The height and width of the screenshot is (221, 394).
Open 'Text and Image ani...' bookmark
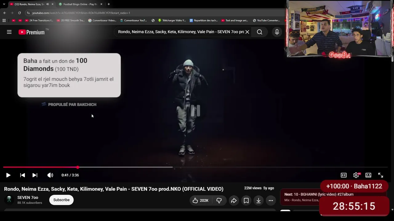click(235, 21)
